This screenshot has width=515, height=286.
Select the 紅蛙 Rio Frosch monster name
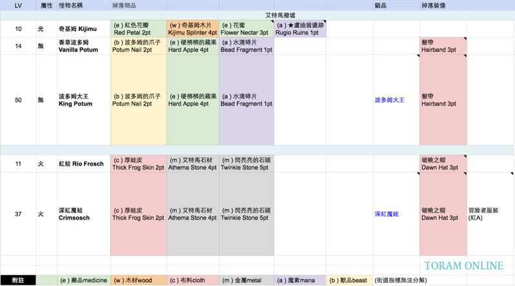tap(84, 164)
